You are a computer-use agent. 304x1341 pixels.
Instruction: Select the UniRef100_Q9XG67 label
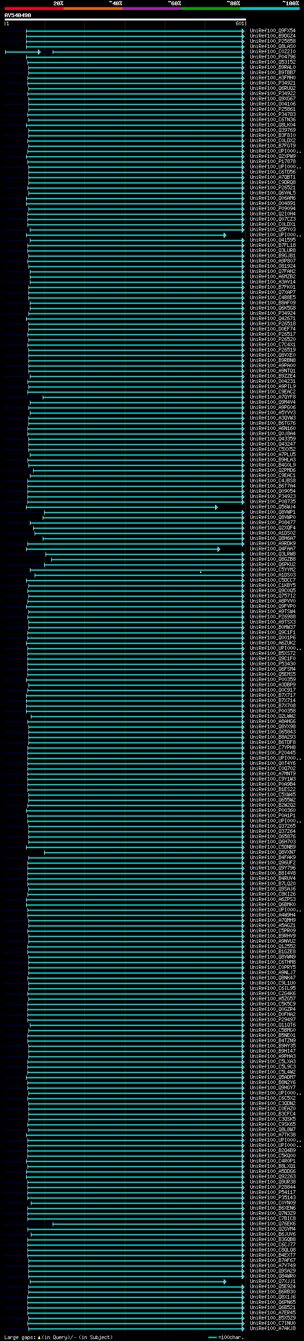pyautogui.click(x=272, y=99)
